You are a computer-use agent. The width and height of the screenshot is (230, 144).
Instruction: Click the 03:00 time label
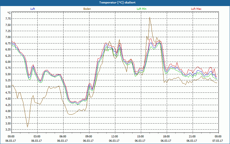(37, 137)
